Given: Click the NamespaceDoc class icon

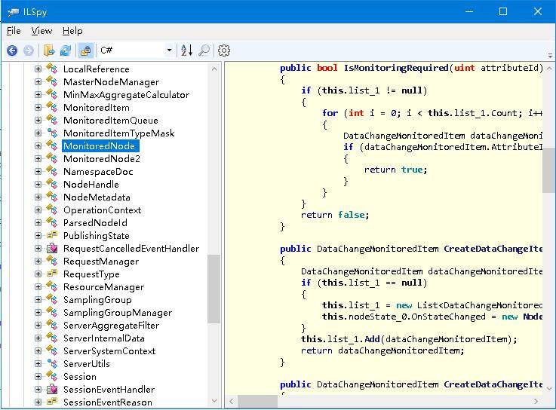Looking at the screenshot, I should tap(52, 172).
